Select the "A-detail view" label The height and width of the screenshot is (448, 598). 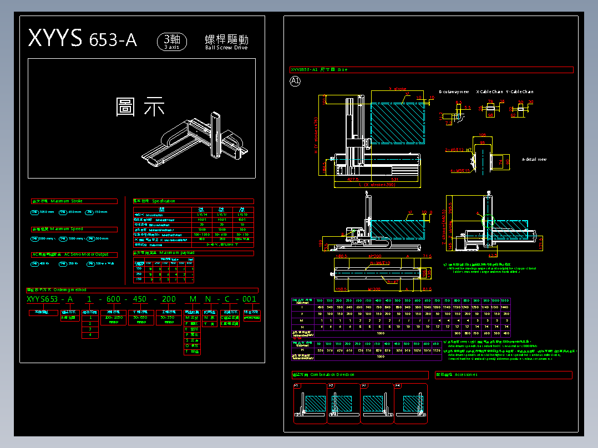click(x=534, y=159)
